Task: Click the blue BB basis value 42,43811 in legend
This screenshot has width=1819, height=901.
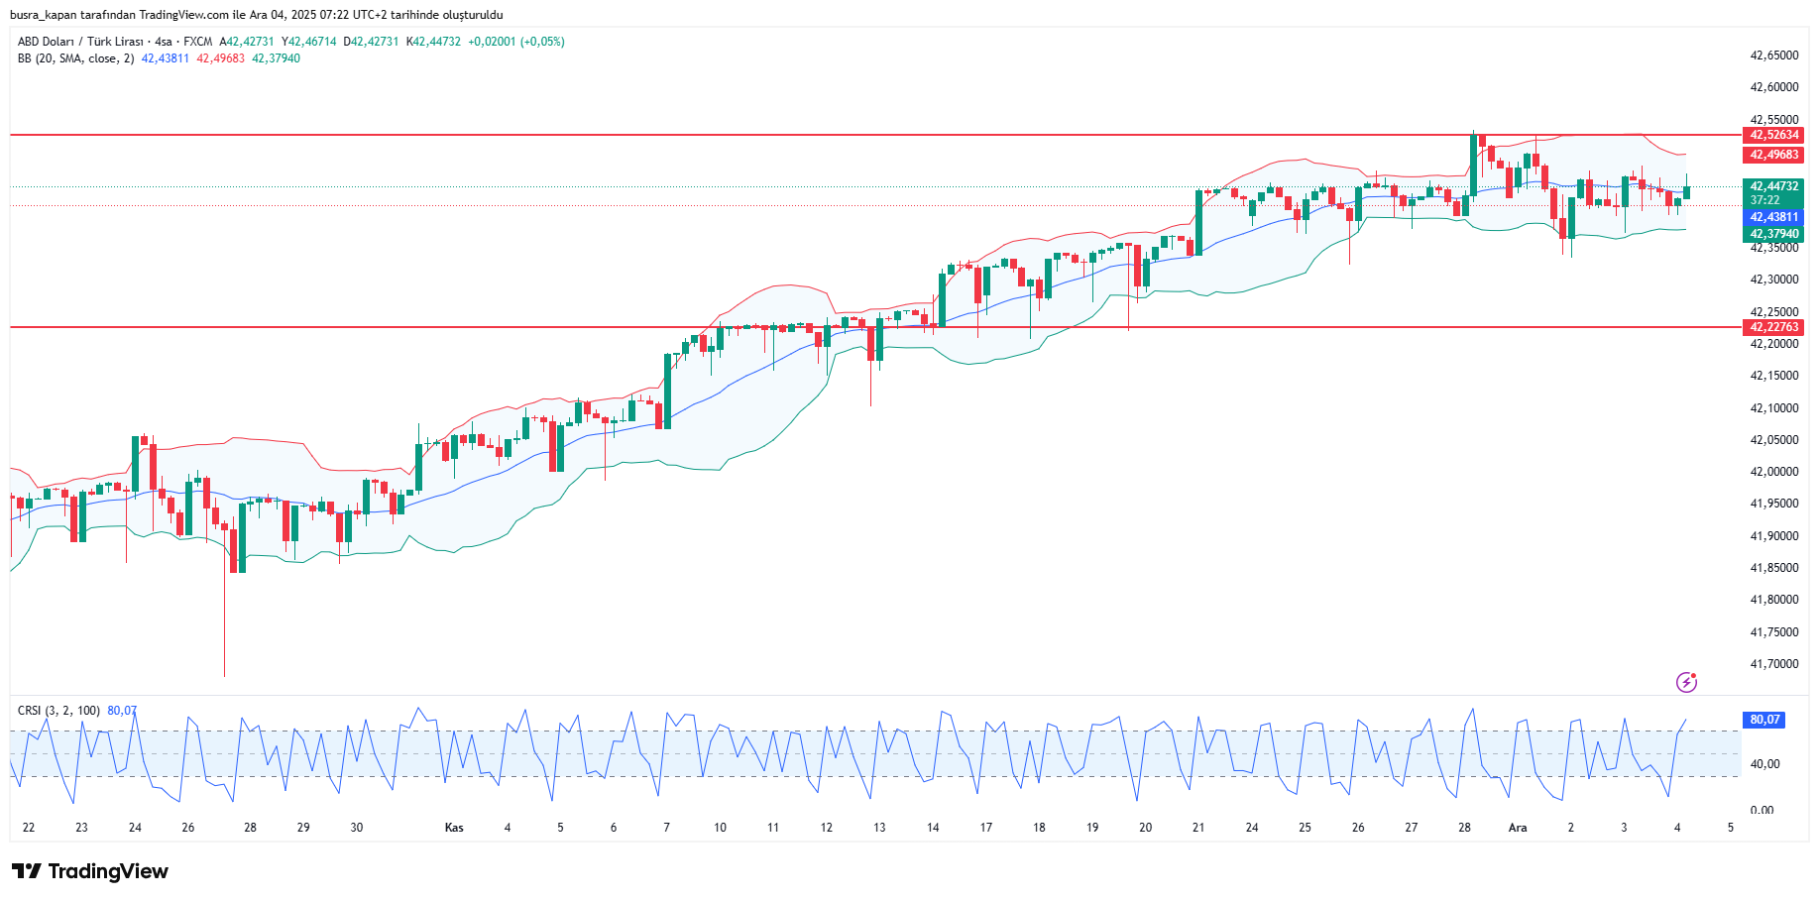Action: coord(165,58)
